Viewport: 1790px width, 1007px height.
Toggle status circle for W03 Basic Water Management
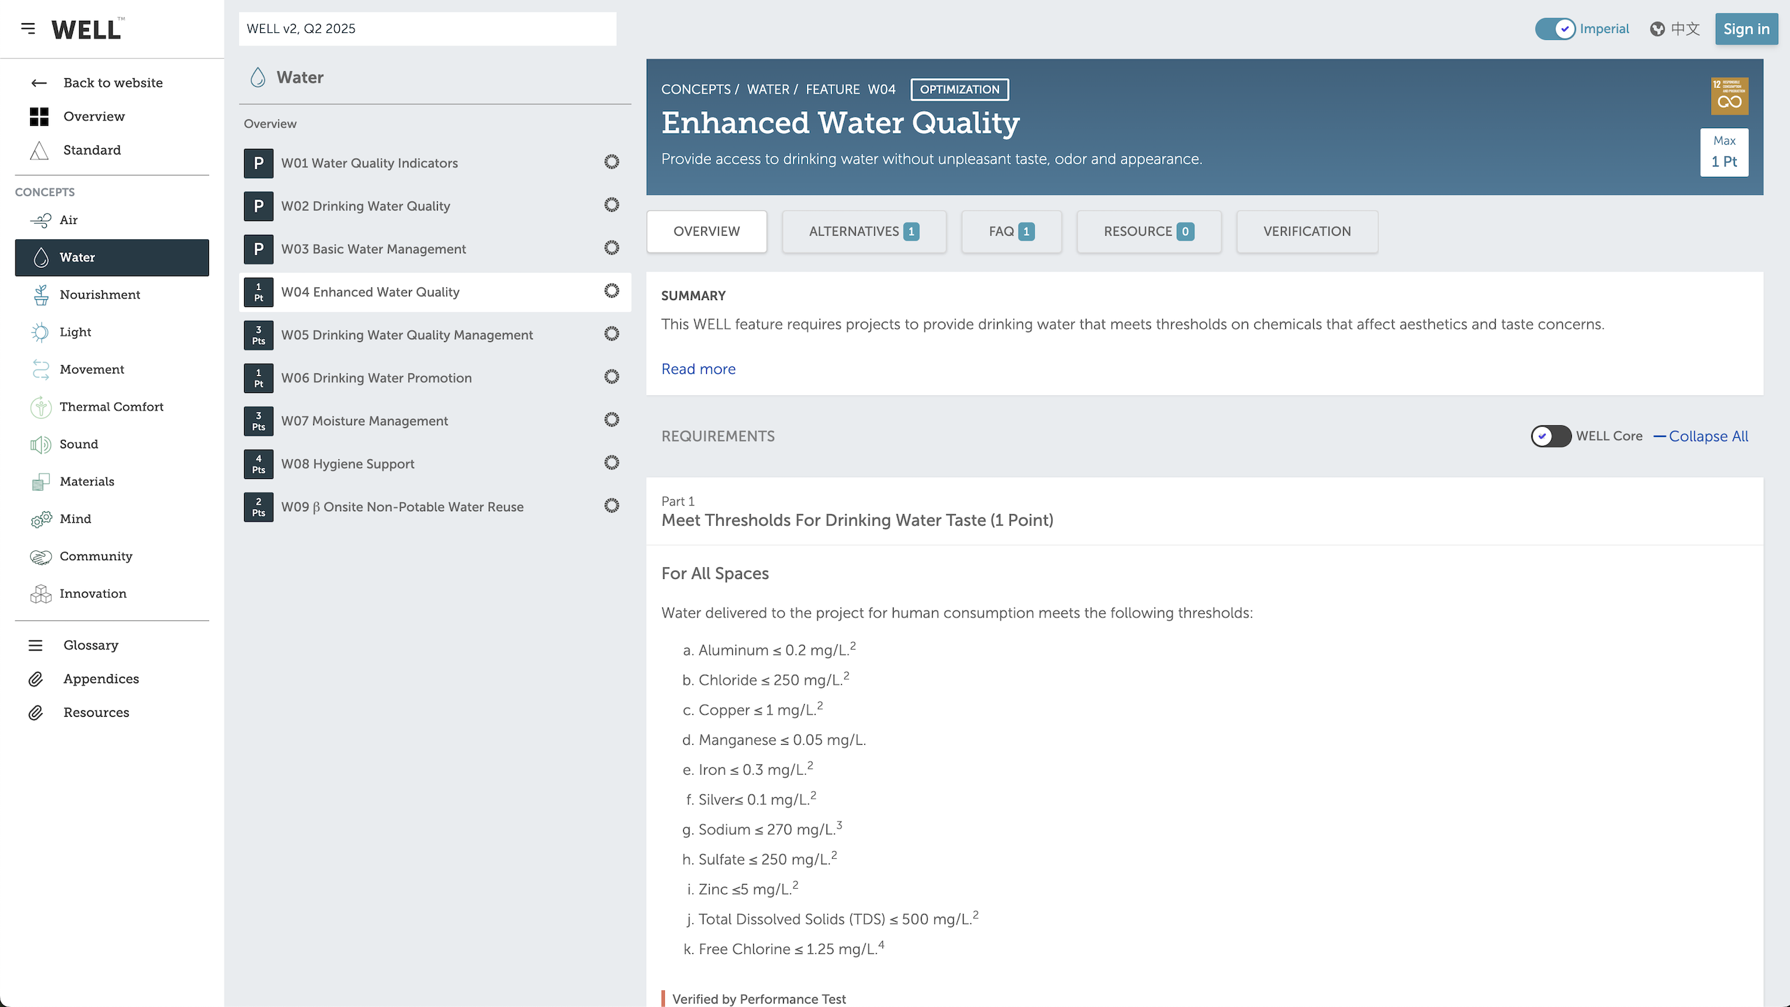pos(612,248)
